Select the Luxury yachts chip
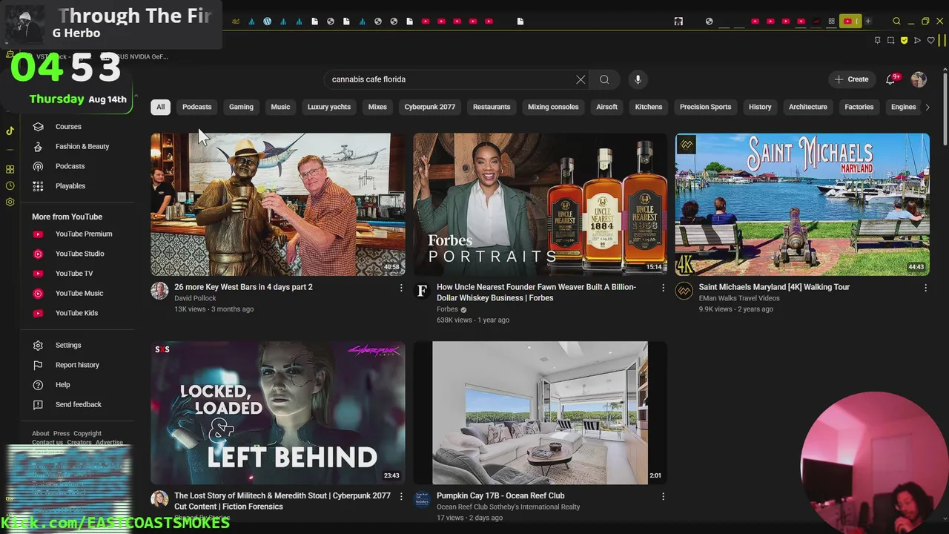 point(329,107)
